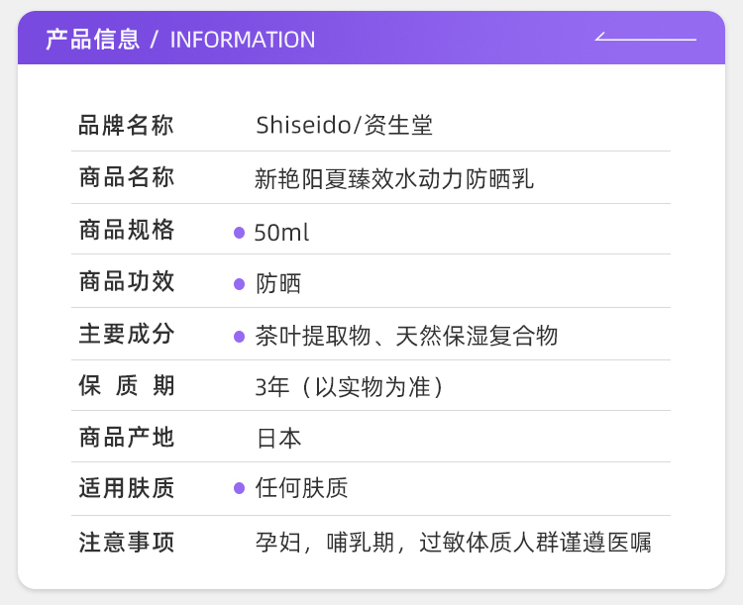This screenshot has width=743, height=605.
Task: Click the Shiseido/资生堂 brand value
Action: point(344,126)
